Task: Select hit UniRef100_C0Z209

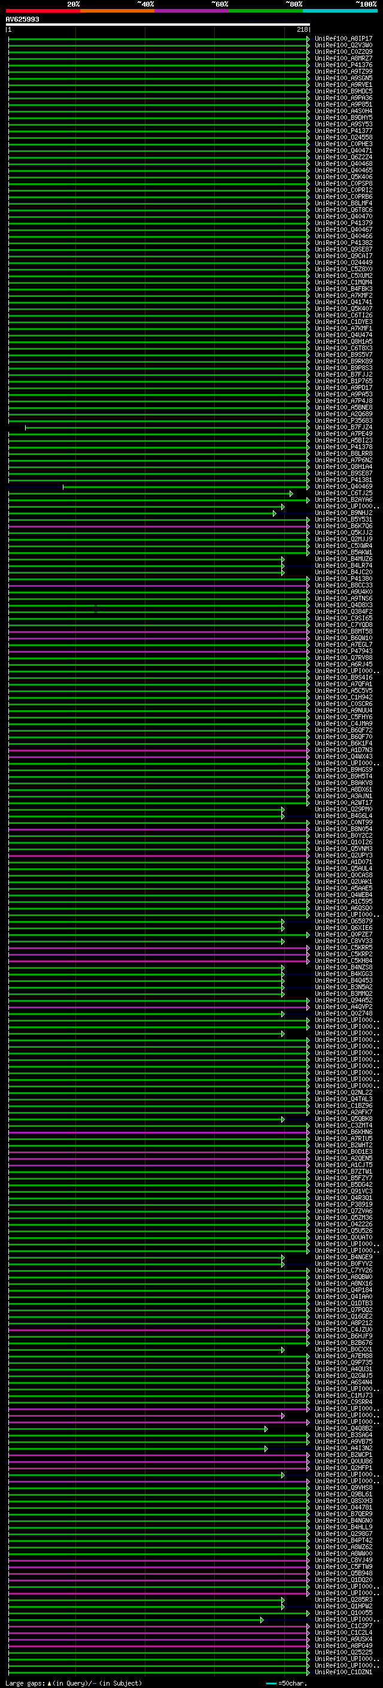Action: 343,51
